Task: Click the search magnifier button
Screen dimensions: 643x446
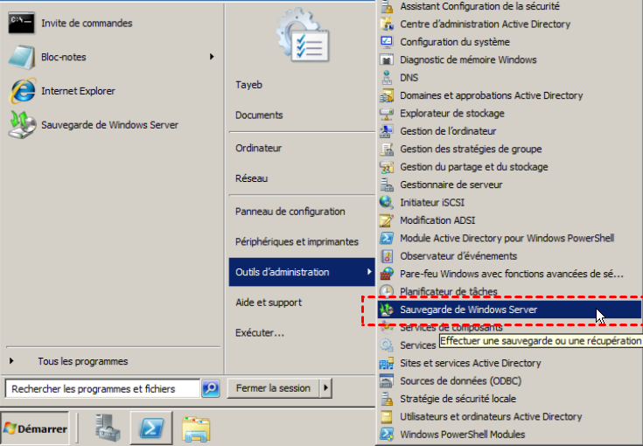Action: pos(211,388)
